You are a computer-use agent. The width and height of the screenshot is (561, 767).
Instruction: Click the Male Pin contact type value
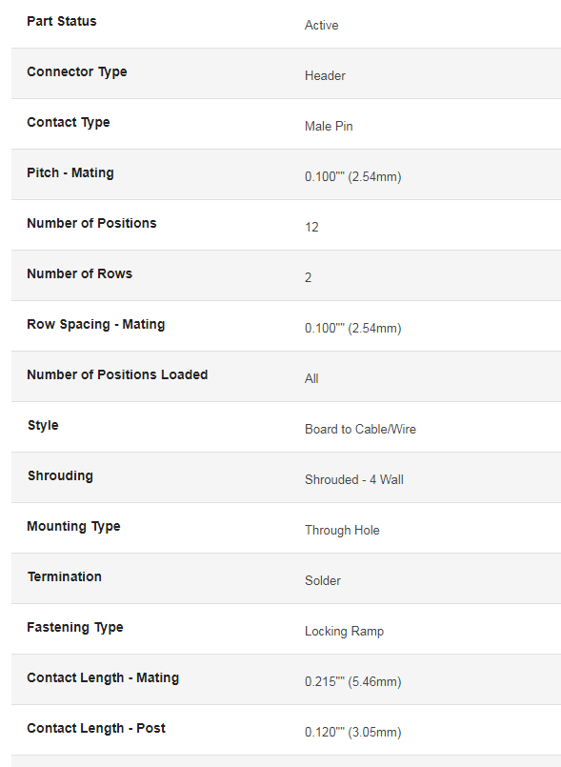(x=329, y=126)
